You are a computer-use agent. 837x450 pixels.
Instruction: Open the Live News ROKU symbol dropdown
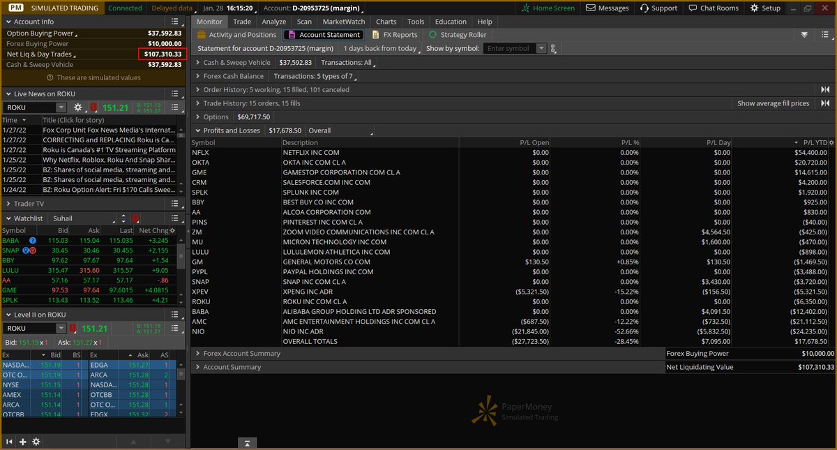[61, 107]
